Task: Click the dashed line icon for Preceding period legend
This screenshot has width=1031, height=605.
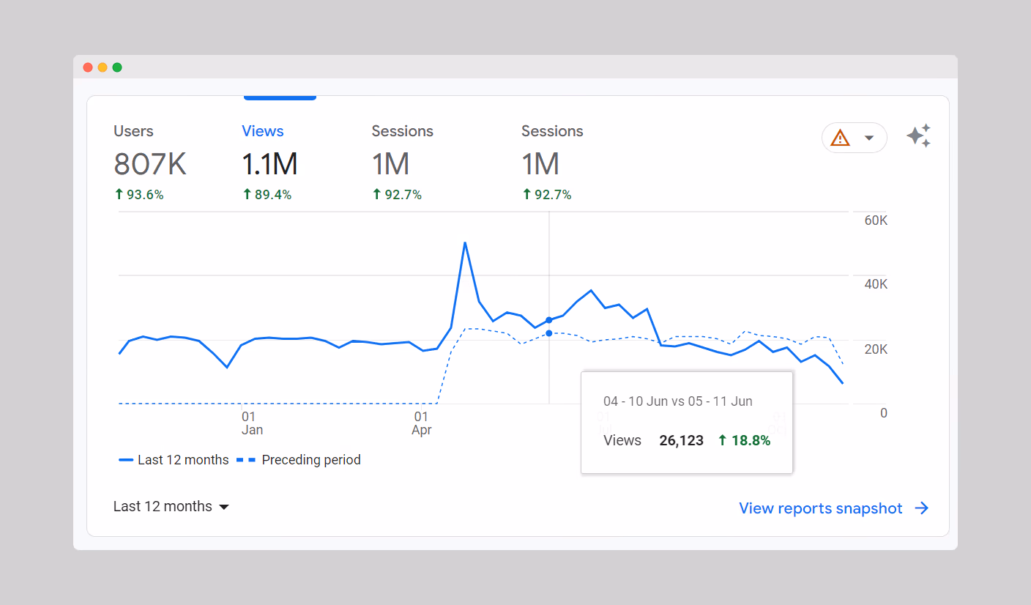Action: point(246,460)
